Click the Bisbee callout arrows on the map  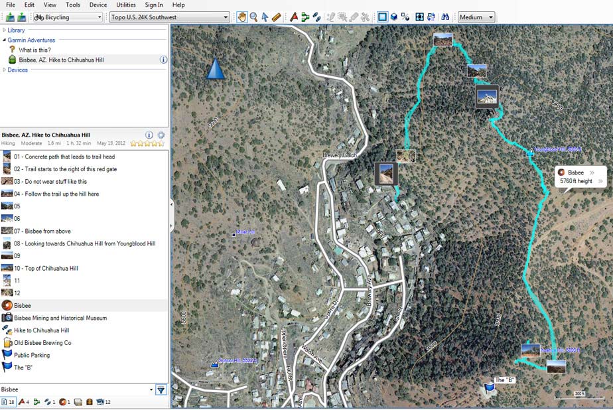[x=592, y=172]
